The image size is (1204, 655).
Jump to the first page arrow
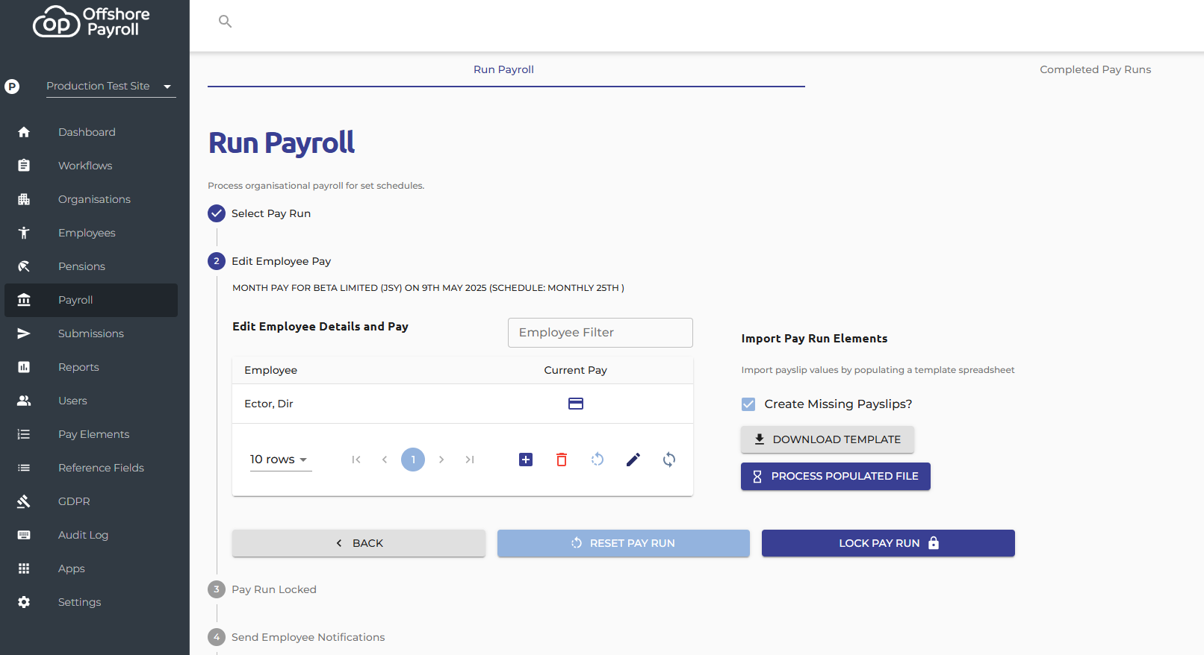(356, 460)
